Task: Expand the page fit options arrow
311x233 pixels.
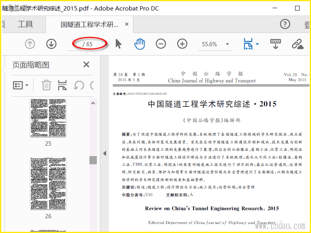Action: point(257,44)
